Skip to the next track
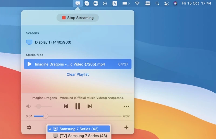Viewport: 216px width, 139px height. pos(90,106)
